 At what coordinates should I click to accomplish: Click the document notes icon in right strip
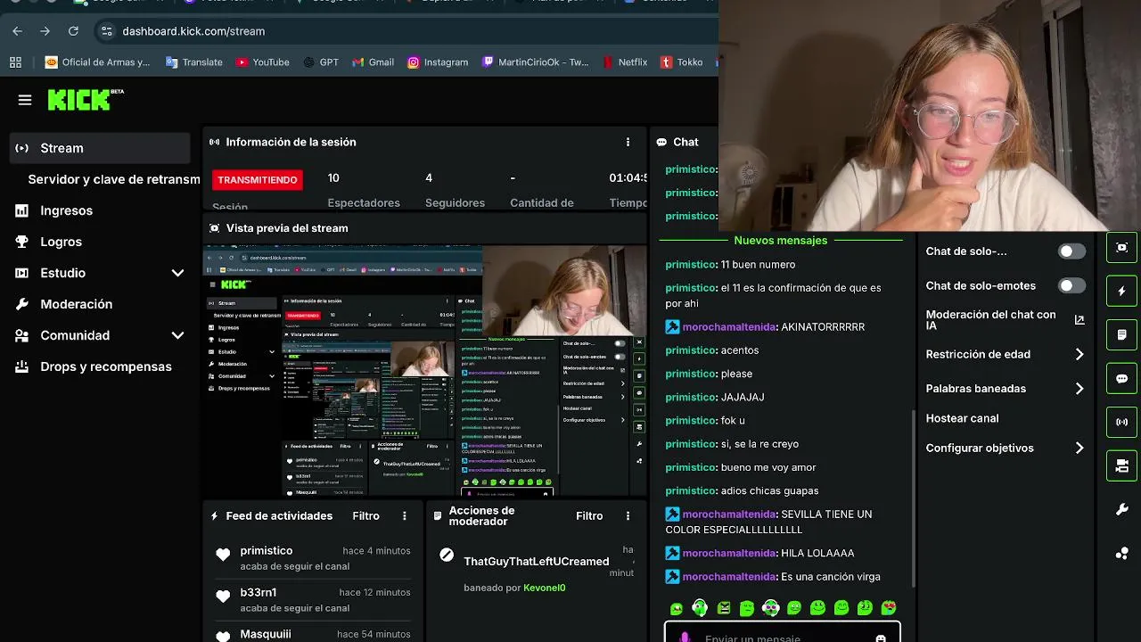(x=1121, y=334)
